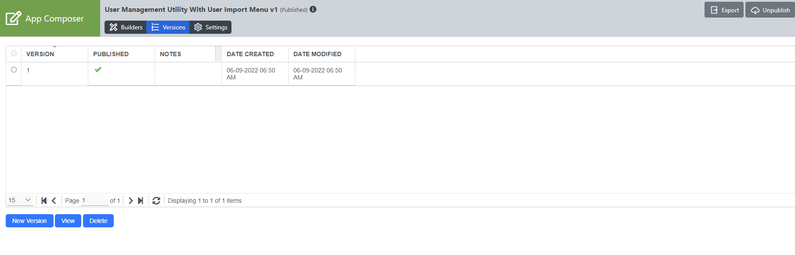Refresh the versions list
Viewport: 795px width, 255px height.
156,201
